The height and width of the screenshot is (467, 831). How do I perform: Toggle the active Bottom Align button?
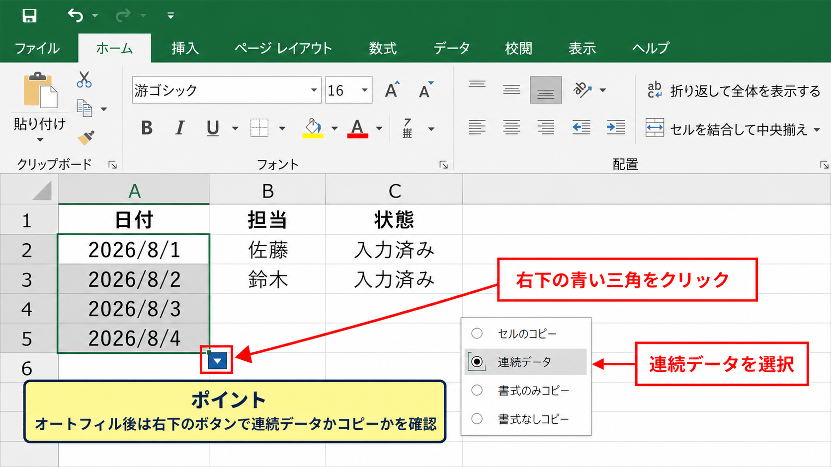pyautogui.click(x=546, y=90)
